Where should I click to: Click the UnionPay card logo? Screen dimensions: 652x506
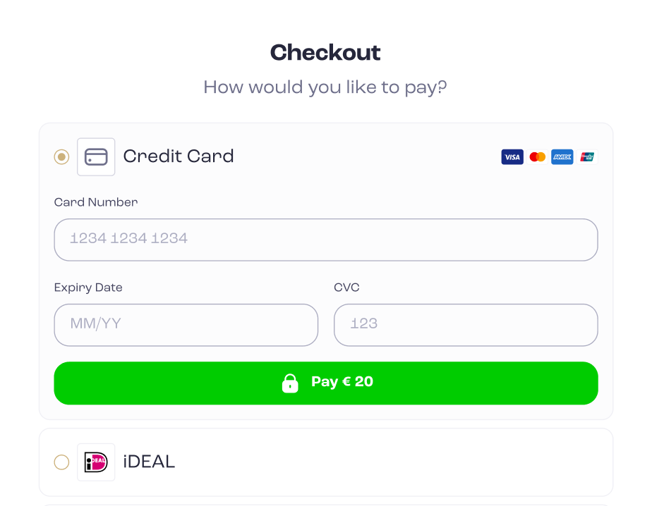tap(587, 157)
